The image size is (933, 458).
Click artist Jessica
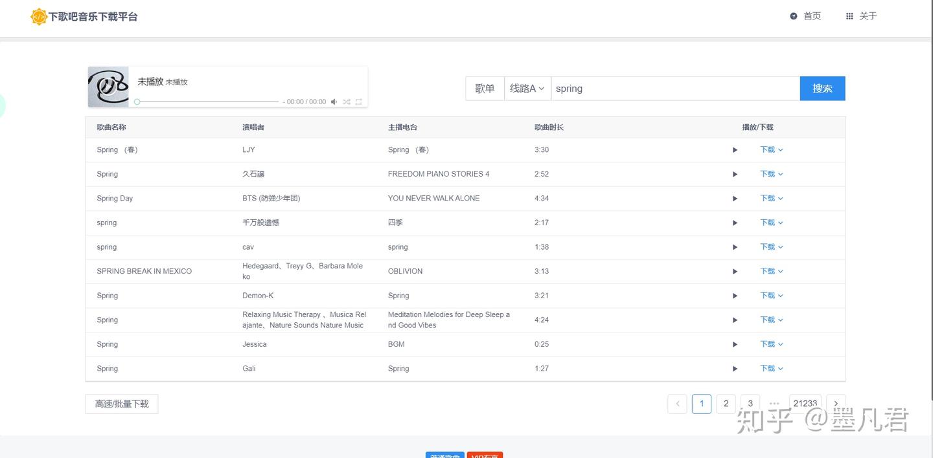coord(255,344)
